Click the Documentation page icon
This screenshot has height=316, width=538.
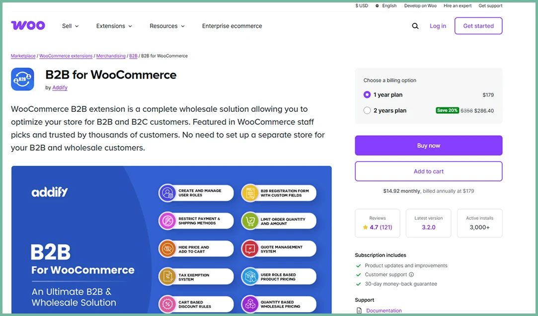pos(359,311)
